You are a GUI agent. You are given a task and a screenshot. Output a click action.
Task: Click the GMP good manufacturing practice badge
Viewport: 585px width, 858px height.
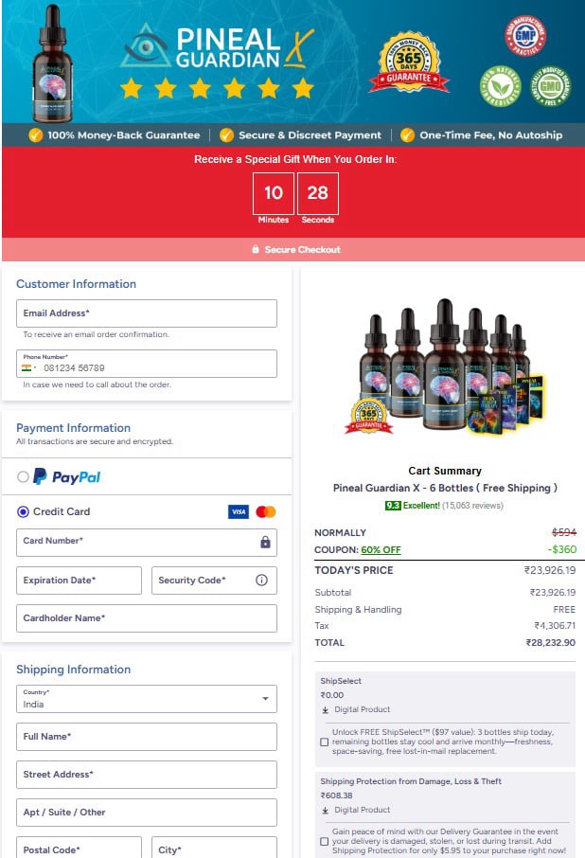[x=524, y=36]
